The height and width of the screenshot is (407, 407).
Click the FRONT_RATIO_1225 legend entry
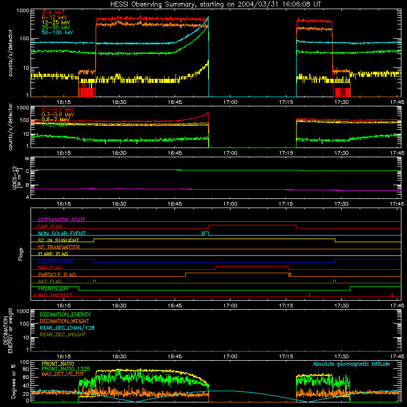(66, 369)
